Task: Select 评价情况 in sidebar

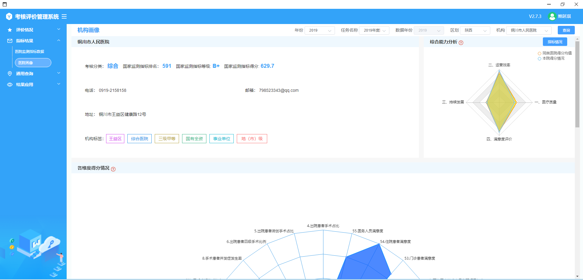Action: [x=25, y=30]
